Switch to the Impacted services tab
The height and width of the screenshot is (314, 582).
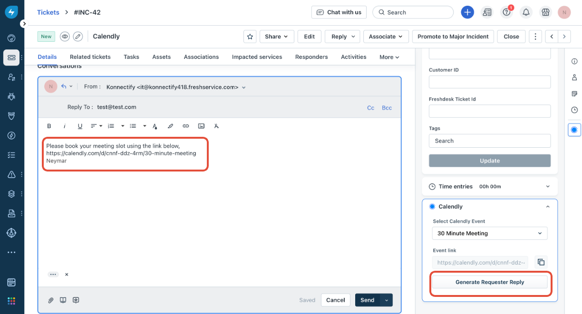[257, 57]
